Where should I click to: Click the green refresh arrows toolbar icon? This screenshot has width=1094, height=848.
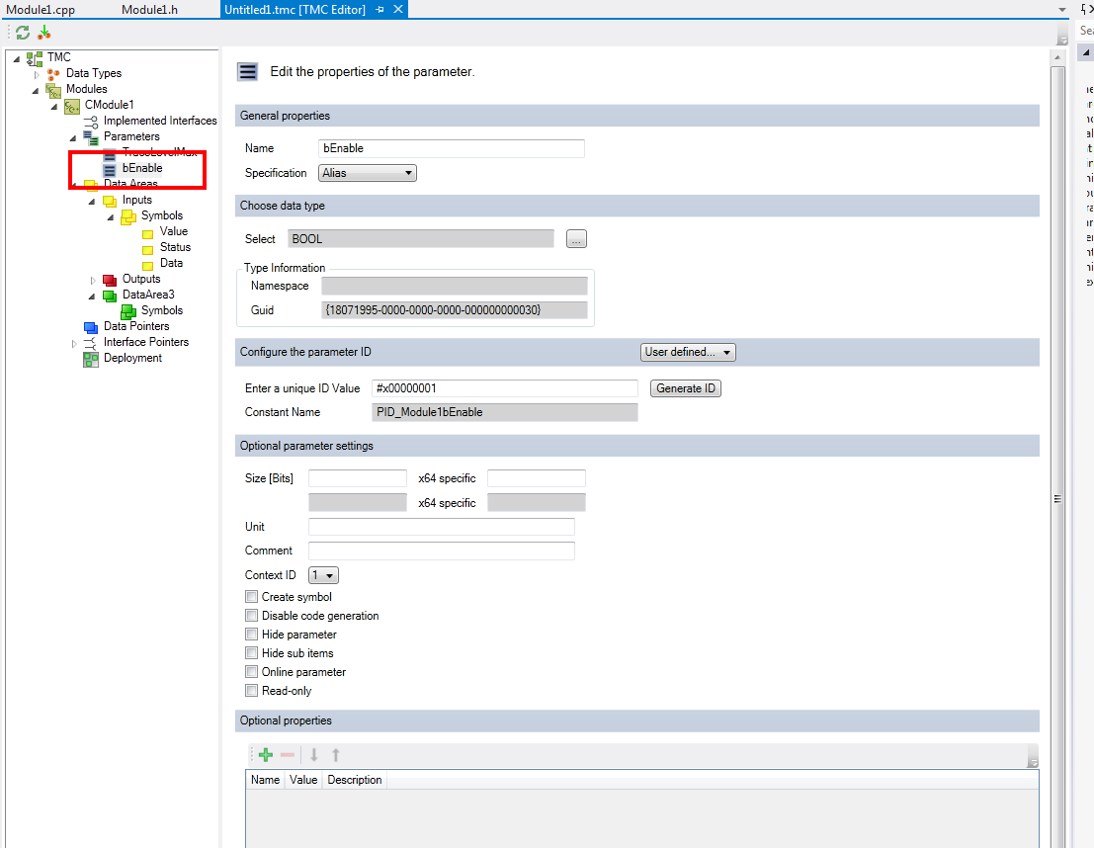click(x=23, y=32)
